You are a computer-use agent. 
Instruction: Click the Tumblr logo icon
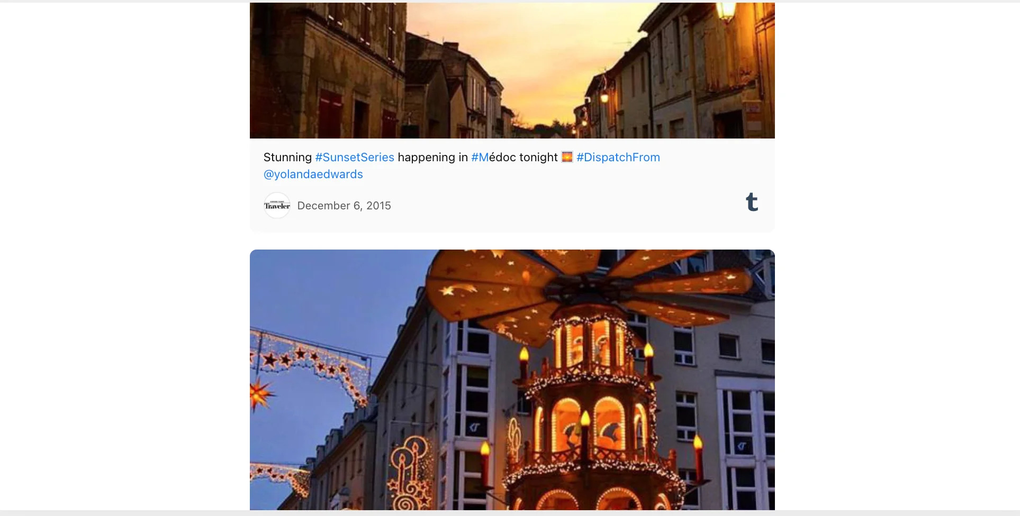point(752,202)
